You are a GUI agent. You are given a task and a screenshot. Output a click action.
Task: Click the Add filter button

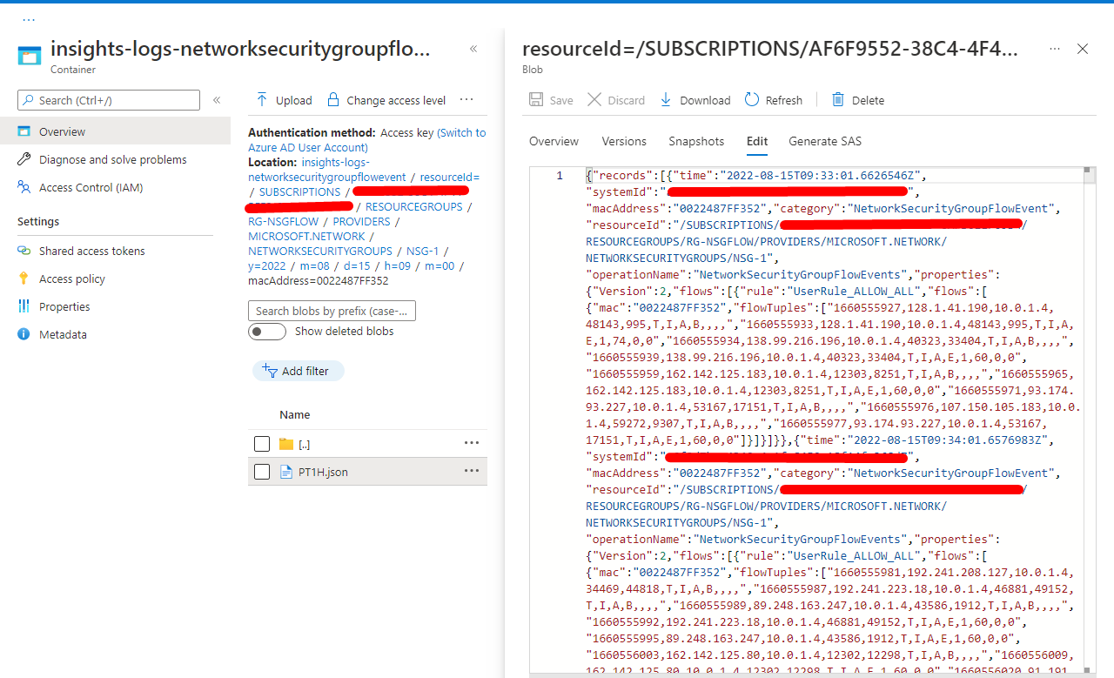[299, 371]
